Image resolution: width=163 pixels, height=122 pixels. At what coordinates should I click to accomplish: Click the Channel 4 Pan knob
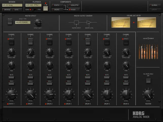(68, 64)
